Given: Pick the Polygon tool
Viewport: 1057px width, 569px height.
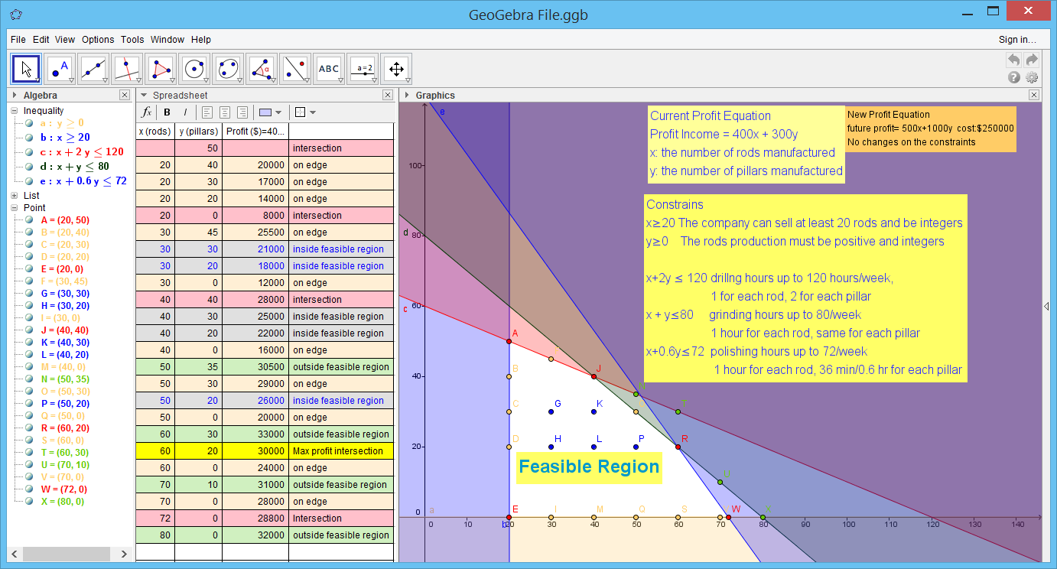Looking at the screenshot, I should (161, 69).
